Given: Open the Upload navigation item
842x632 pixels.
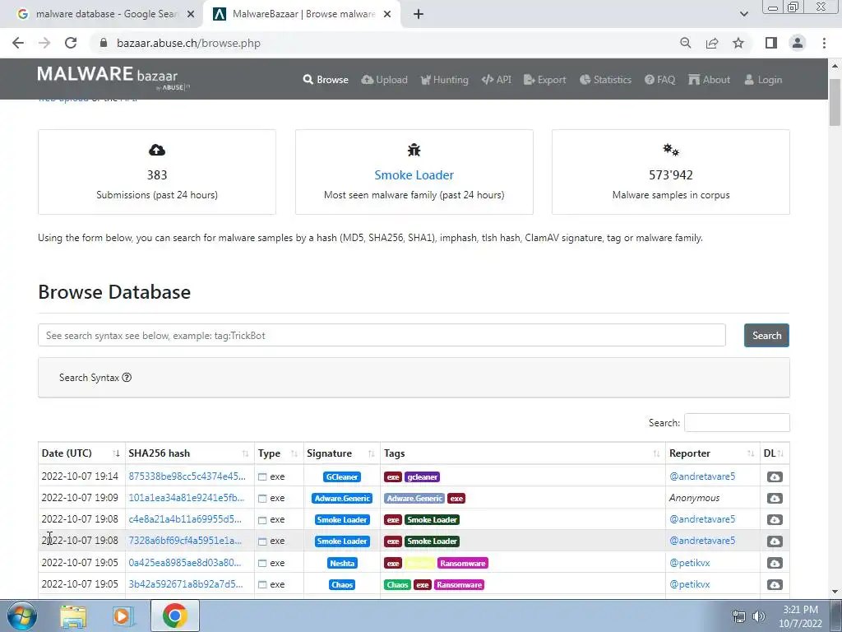Looking at the screenshot, I should (x=385, y=80).
